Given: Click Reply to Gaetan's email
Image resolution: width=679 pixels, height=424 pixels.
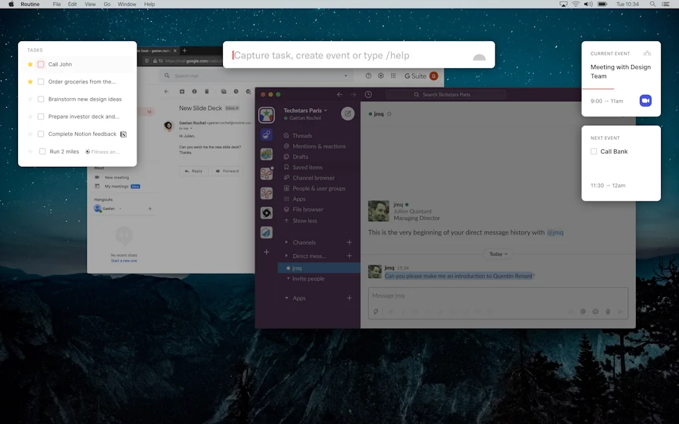Looking at the screenshot, I should (x=194, y=171).
